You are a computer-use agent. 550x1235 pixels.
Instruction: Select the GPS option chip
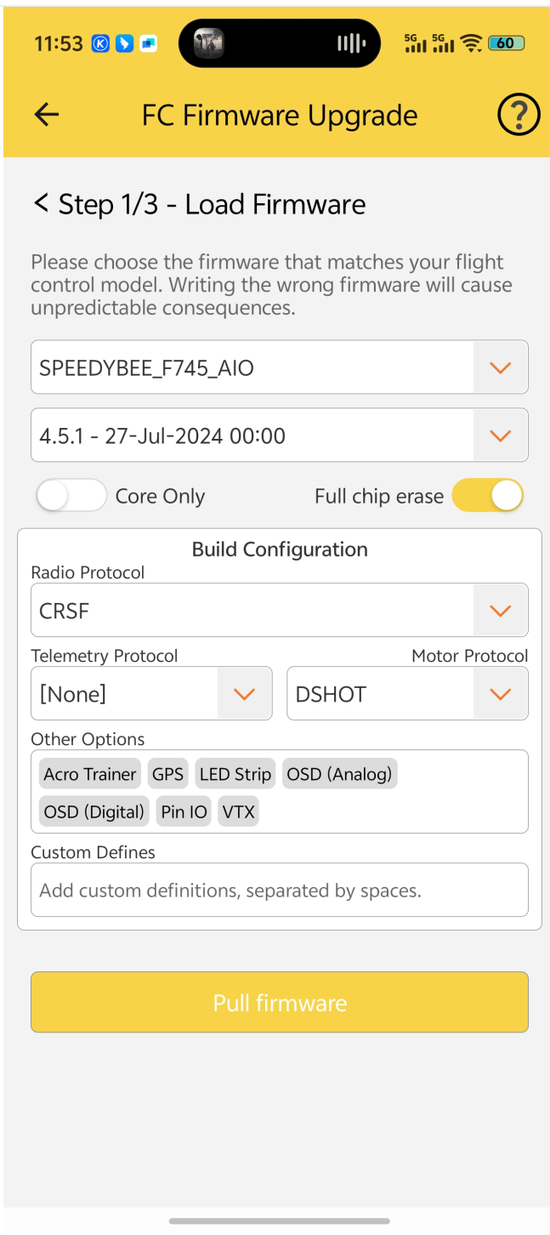pyautogui.click(x=167, y=774)
